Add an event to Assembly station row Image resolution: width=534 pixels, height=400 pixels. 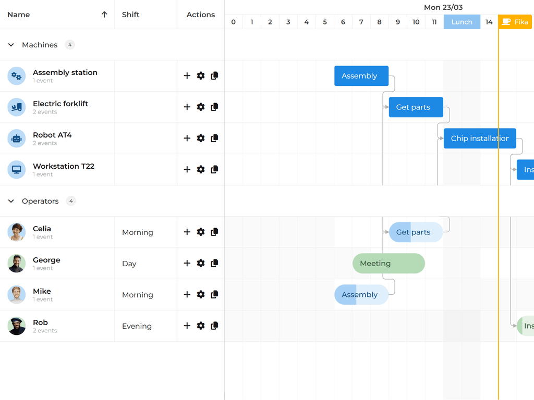(x=187, y=76)
